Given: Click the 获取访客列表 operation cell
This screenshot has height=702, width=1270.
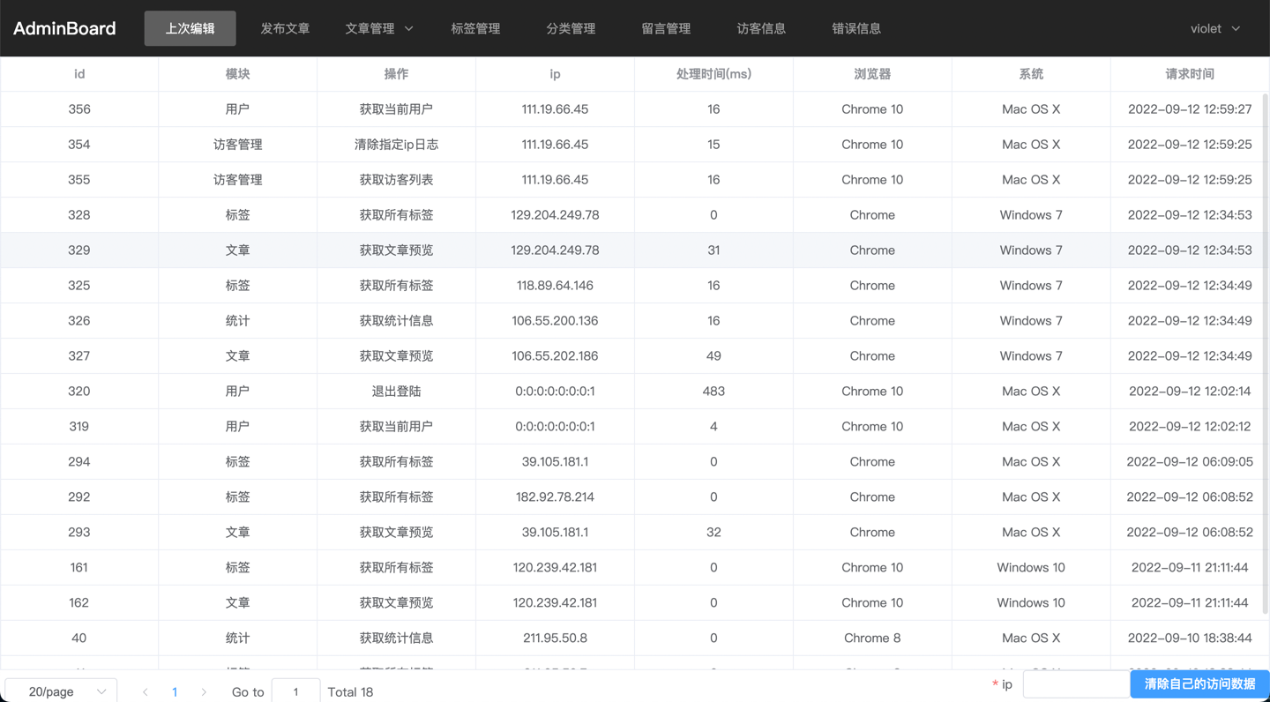Looking at the screenshot, I should tap(396, 180).
